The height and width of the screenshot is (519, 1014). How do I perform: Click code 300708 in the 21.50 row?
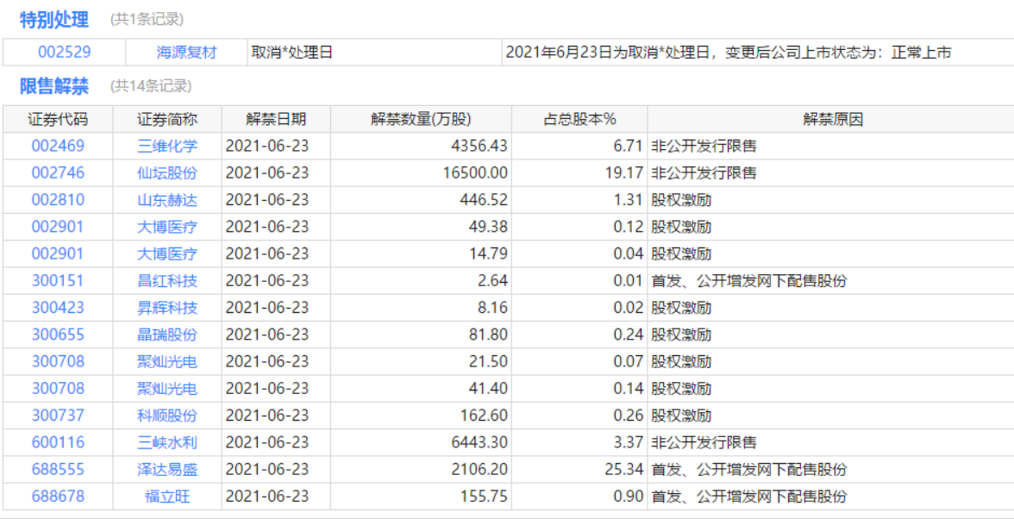pos(59,362)
